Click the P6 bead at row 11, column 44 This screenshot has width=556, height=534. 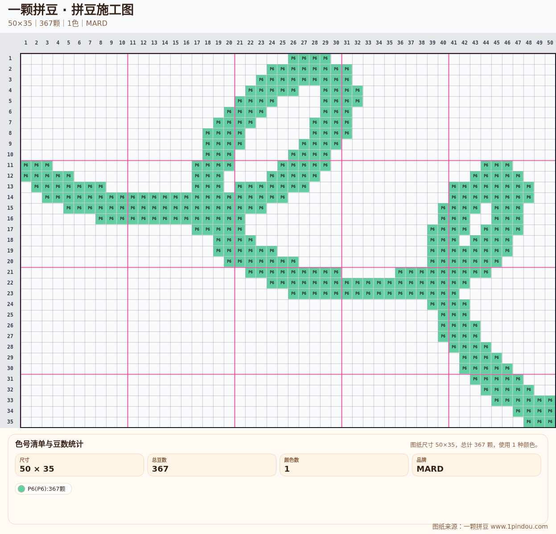[486, 165]
